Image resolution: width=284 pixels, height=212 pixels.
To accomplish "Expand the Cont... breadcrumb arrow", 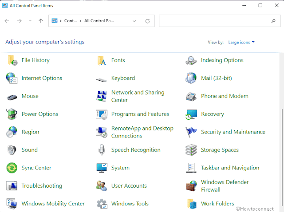I will tap(80, 21).
